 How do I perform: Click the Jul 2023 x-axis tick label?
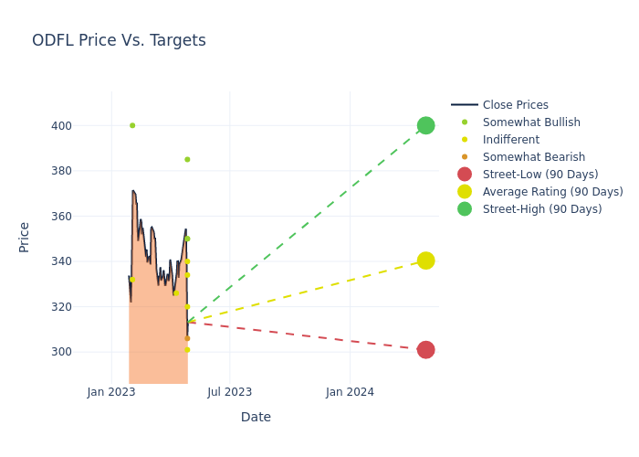[229, 392]
